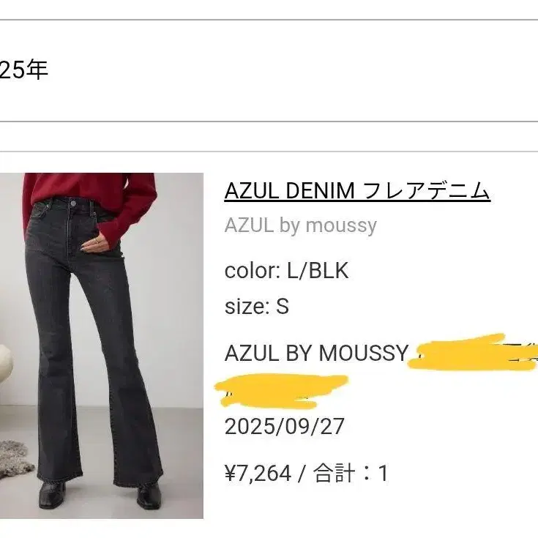Click the color: L/BLK text

(x=286, y=270)
